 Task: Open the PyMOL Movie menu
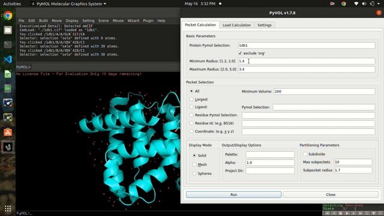[56, 21]
